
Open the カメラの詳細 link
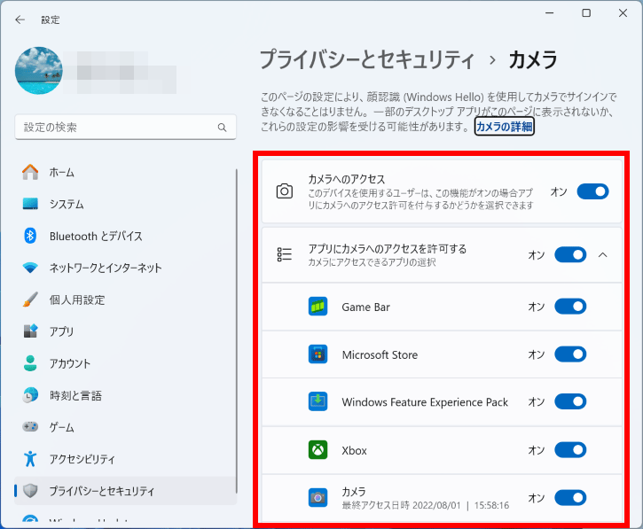pos(505,127)
